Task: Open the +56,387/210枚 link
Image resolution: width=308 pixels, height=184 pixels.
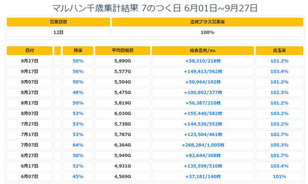Action: click(x=203, y=103)
